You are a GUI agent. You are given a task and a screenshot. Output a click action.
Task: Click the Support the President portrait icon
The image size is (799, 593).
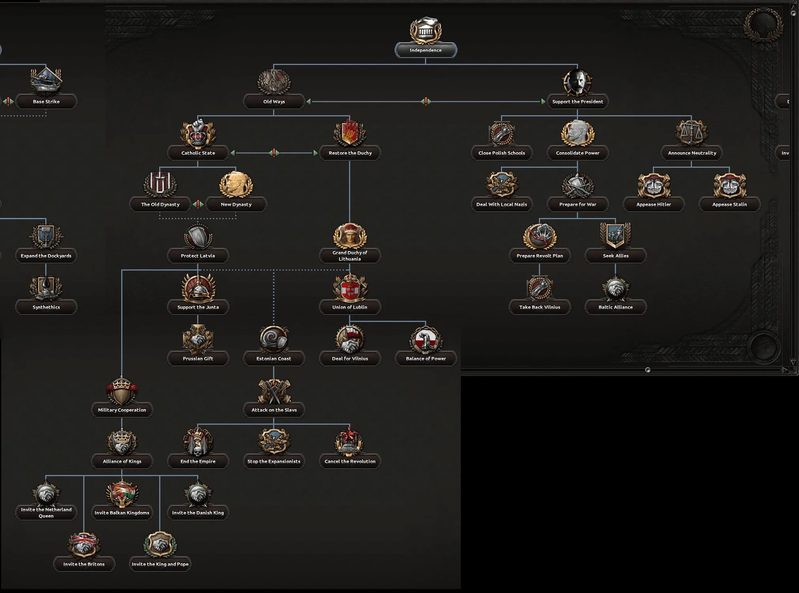click(x=577, y=82)
